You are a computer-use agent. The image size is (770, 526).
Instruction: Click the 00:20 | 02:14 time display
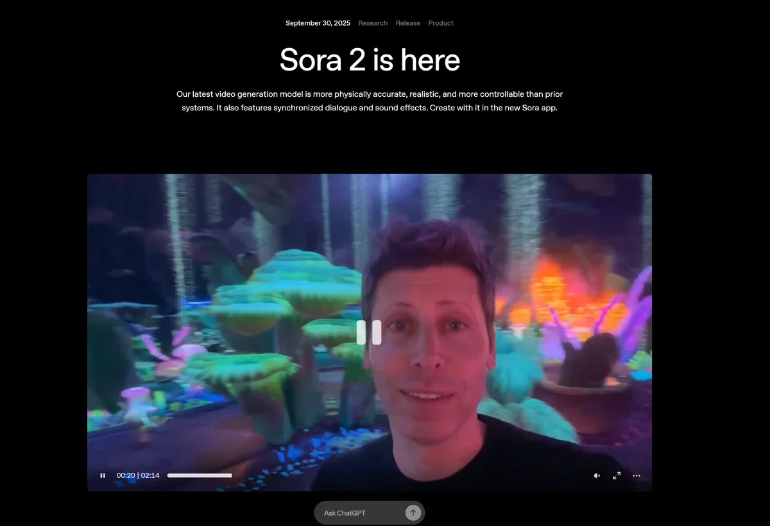coord(138,475)
